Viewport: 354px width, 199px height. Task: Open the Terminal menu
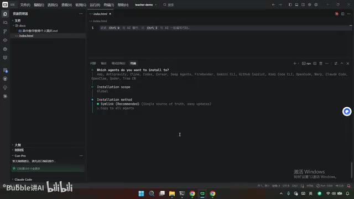(x=109, y=5)
